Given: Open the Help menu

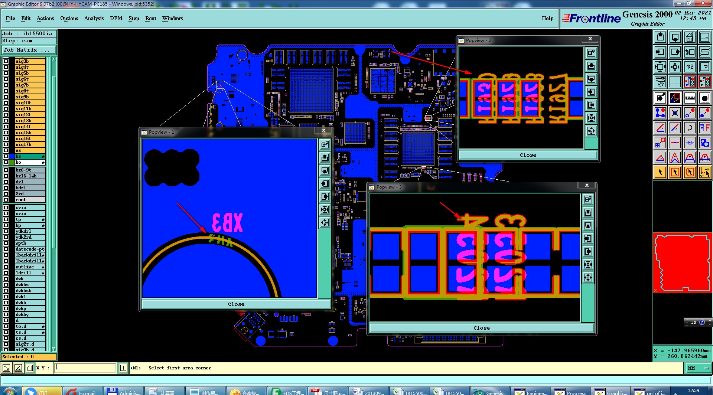Looking at the screenshot, I should [547, 18].
